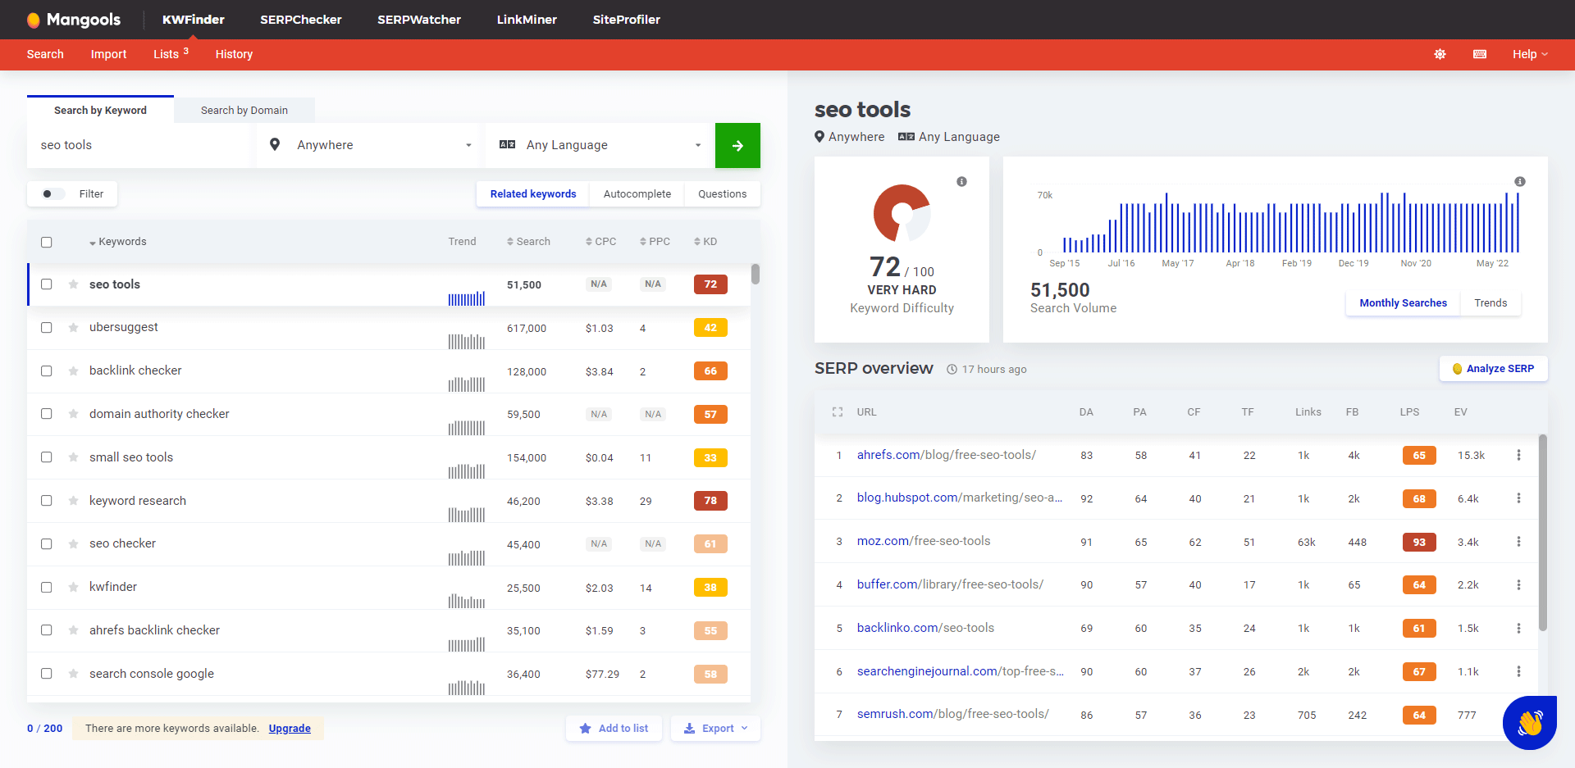Expand the Help menu
1575x768 pixels.
click(x=1530, y=54)
